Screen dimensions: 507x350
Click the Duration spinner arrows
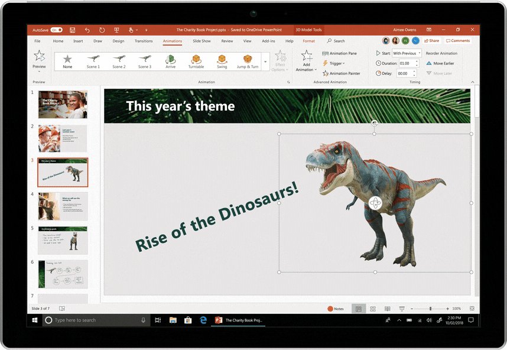click(x=417, y=63)
